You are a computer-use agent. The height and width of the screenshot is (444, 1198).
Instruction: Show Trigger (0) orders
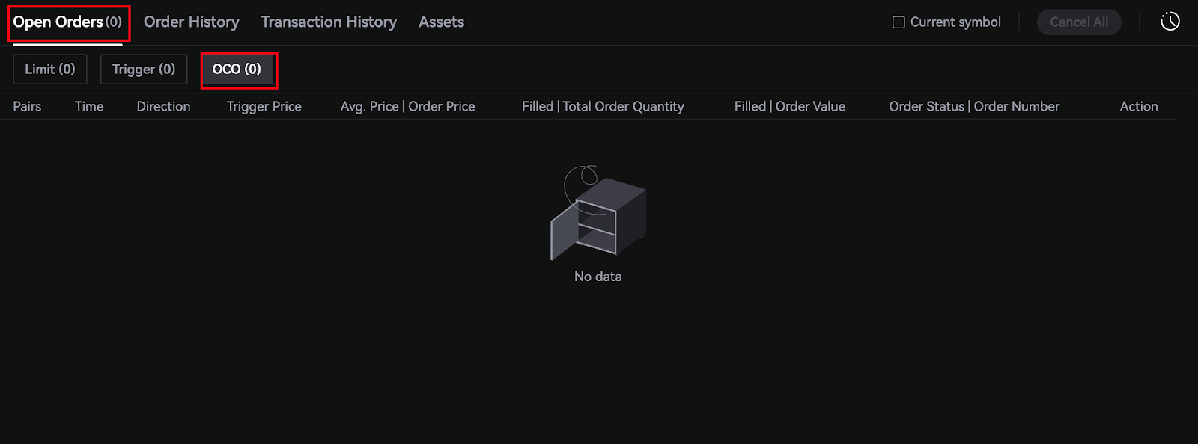[x=144, y=70]
